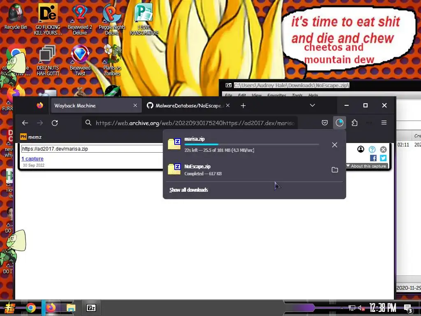Open the notification center icon
The image size is (421, 316).
click(x=408, y=309)
